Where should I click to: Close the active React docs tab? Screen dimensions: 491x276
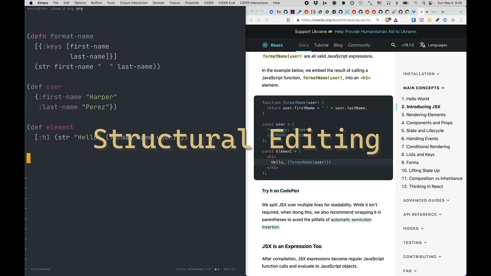pos(421,12)
